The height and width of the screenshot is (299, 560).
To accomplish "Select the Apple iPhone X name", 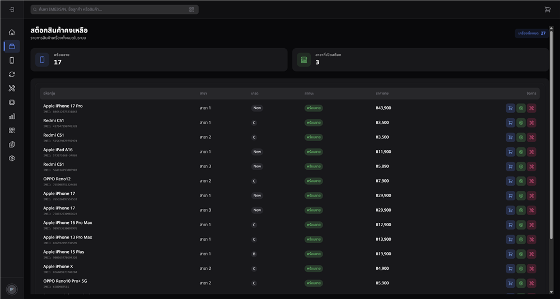I will 58,267.
